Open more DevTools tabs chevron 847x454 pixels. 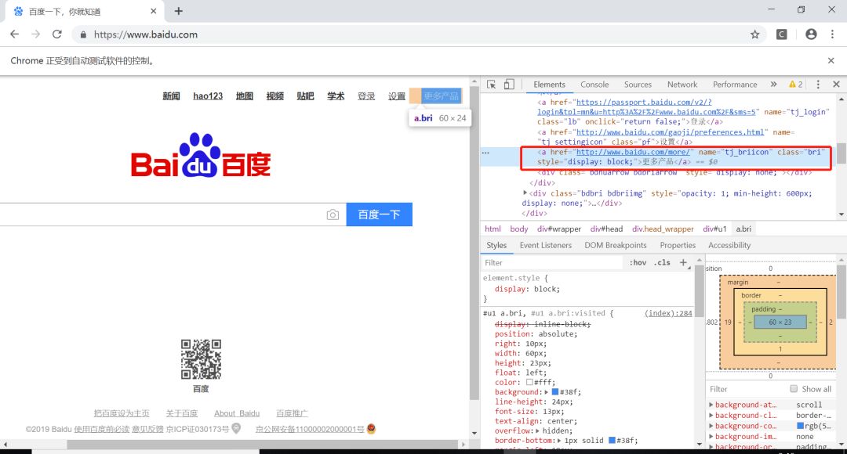[x=773, y=85]
